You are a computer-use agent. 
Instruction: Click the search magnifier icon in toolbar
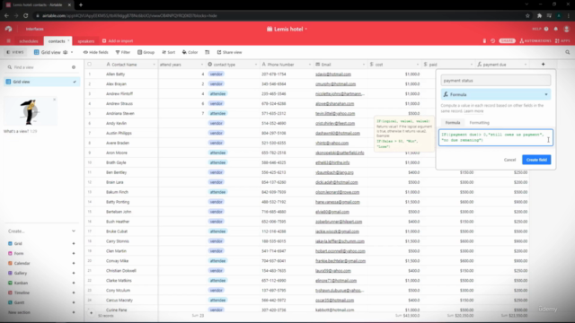click(x=567, y=52)
